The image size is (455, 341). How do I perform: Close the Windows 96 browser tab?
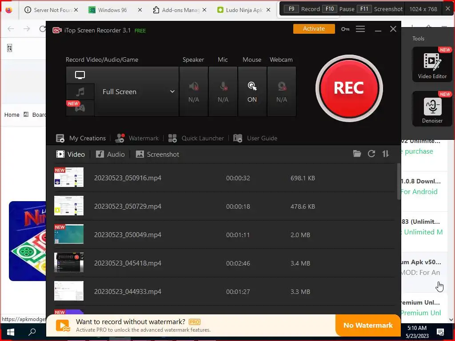click(x=140, y=10)
